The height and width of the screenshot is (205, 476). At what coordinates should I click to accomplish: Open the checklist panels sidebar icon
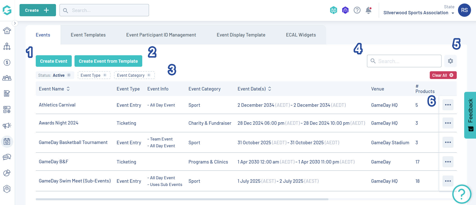click(x=7, y=109)
